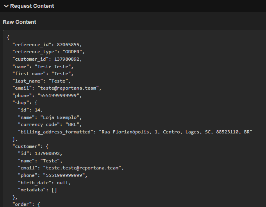Image resolution: width=266 pixels, height=207 pixels.
Task: Click the birth_date null value
Action: 64,183
